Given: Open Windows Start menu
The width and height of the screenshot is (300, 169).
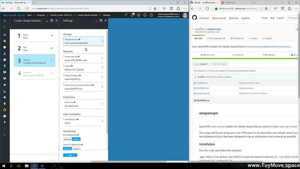Looking at the screenshot, I should 4,166.
